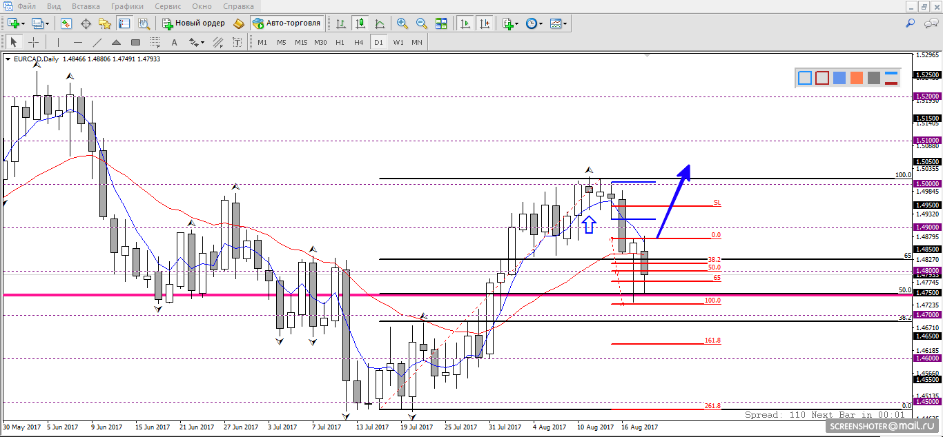Select the arrows objects tool
The width and height of the screenshot is (943, 437).
point(193,42)
